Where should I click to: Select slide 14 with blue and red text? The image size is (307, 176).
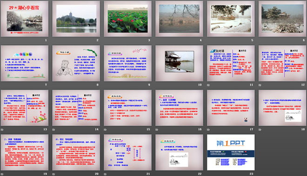[x=76, y=108]
